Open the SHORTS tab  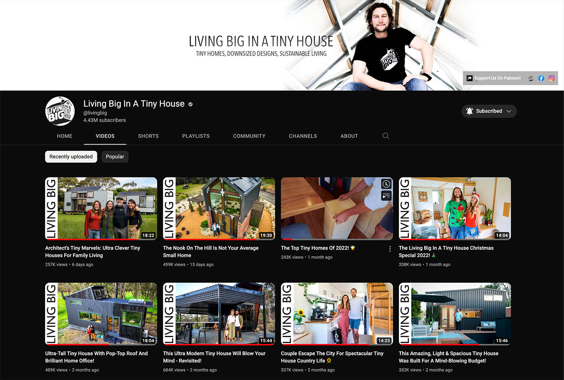click(x=148, y=136)
